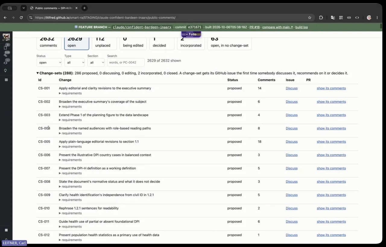The height and width of the screenshot is (247, 386).
Task: Open the document icon in left sidebar
Action: coord(5,48)
